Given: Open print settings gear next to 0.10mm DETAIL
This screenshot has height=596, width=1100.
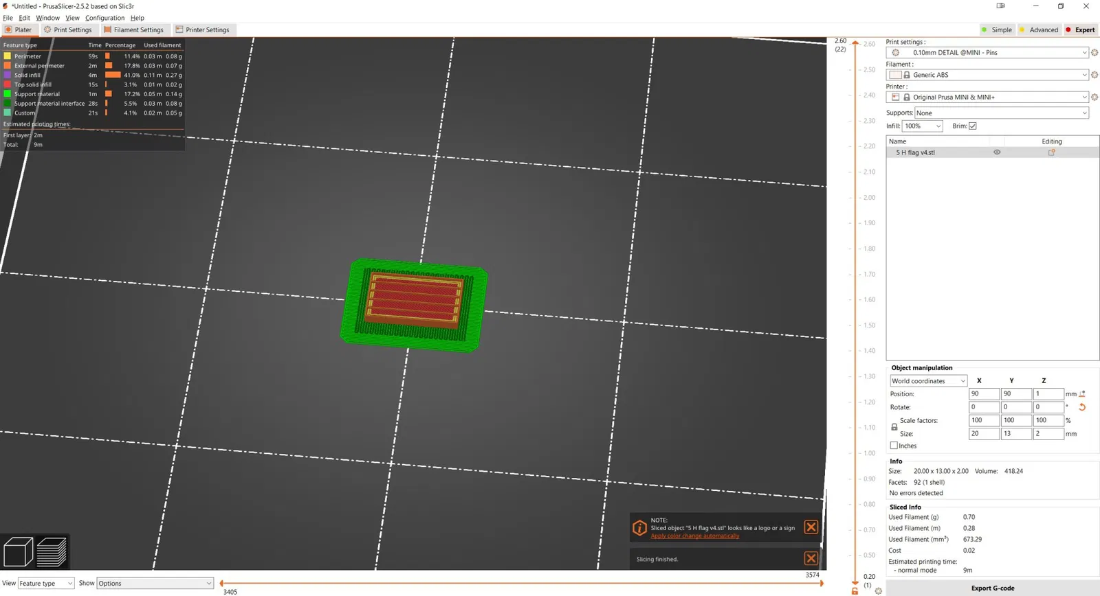Looking at the screenshot, I should 1094,53.
